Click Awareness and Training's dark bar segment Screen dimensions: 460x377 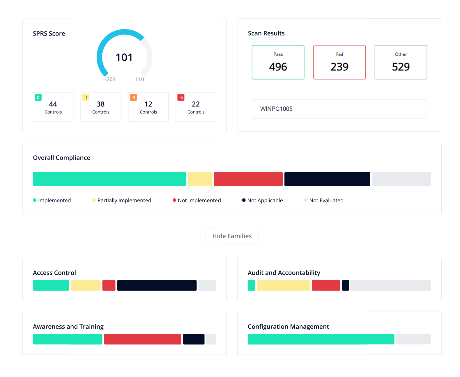pos(194,339)
